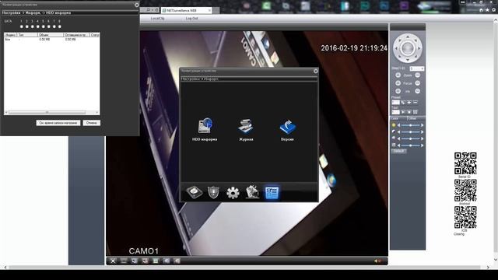
Task: Click the Iris minus button
Action: [418, 91]
